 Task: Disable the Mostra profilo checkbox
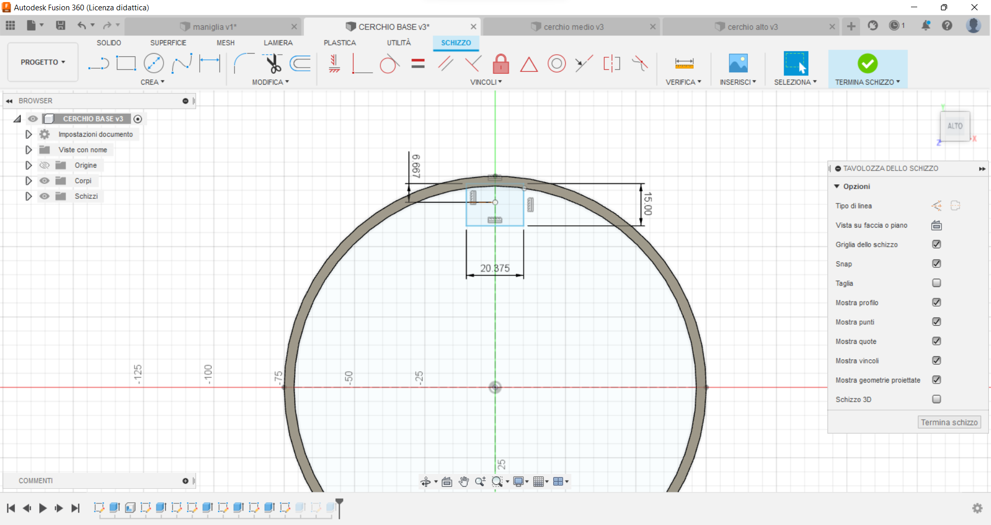tap(937, 303)
